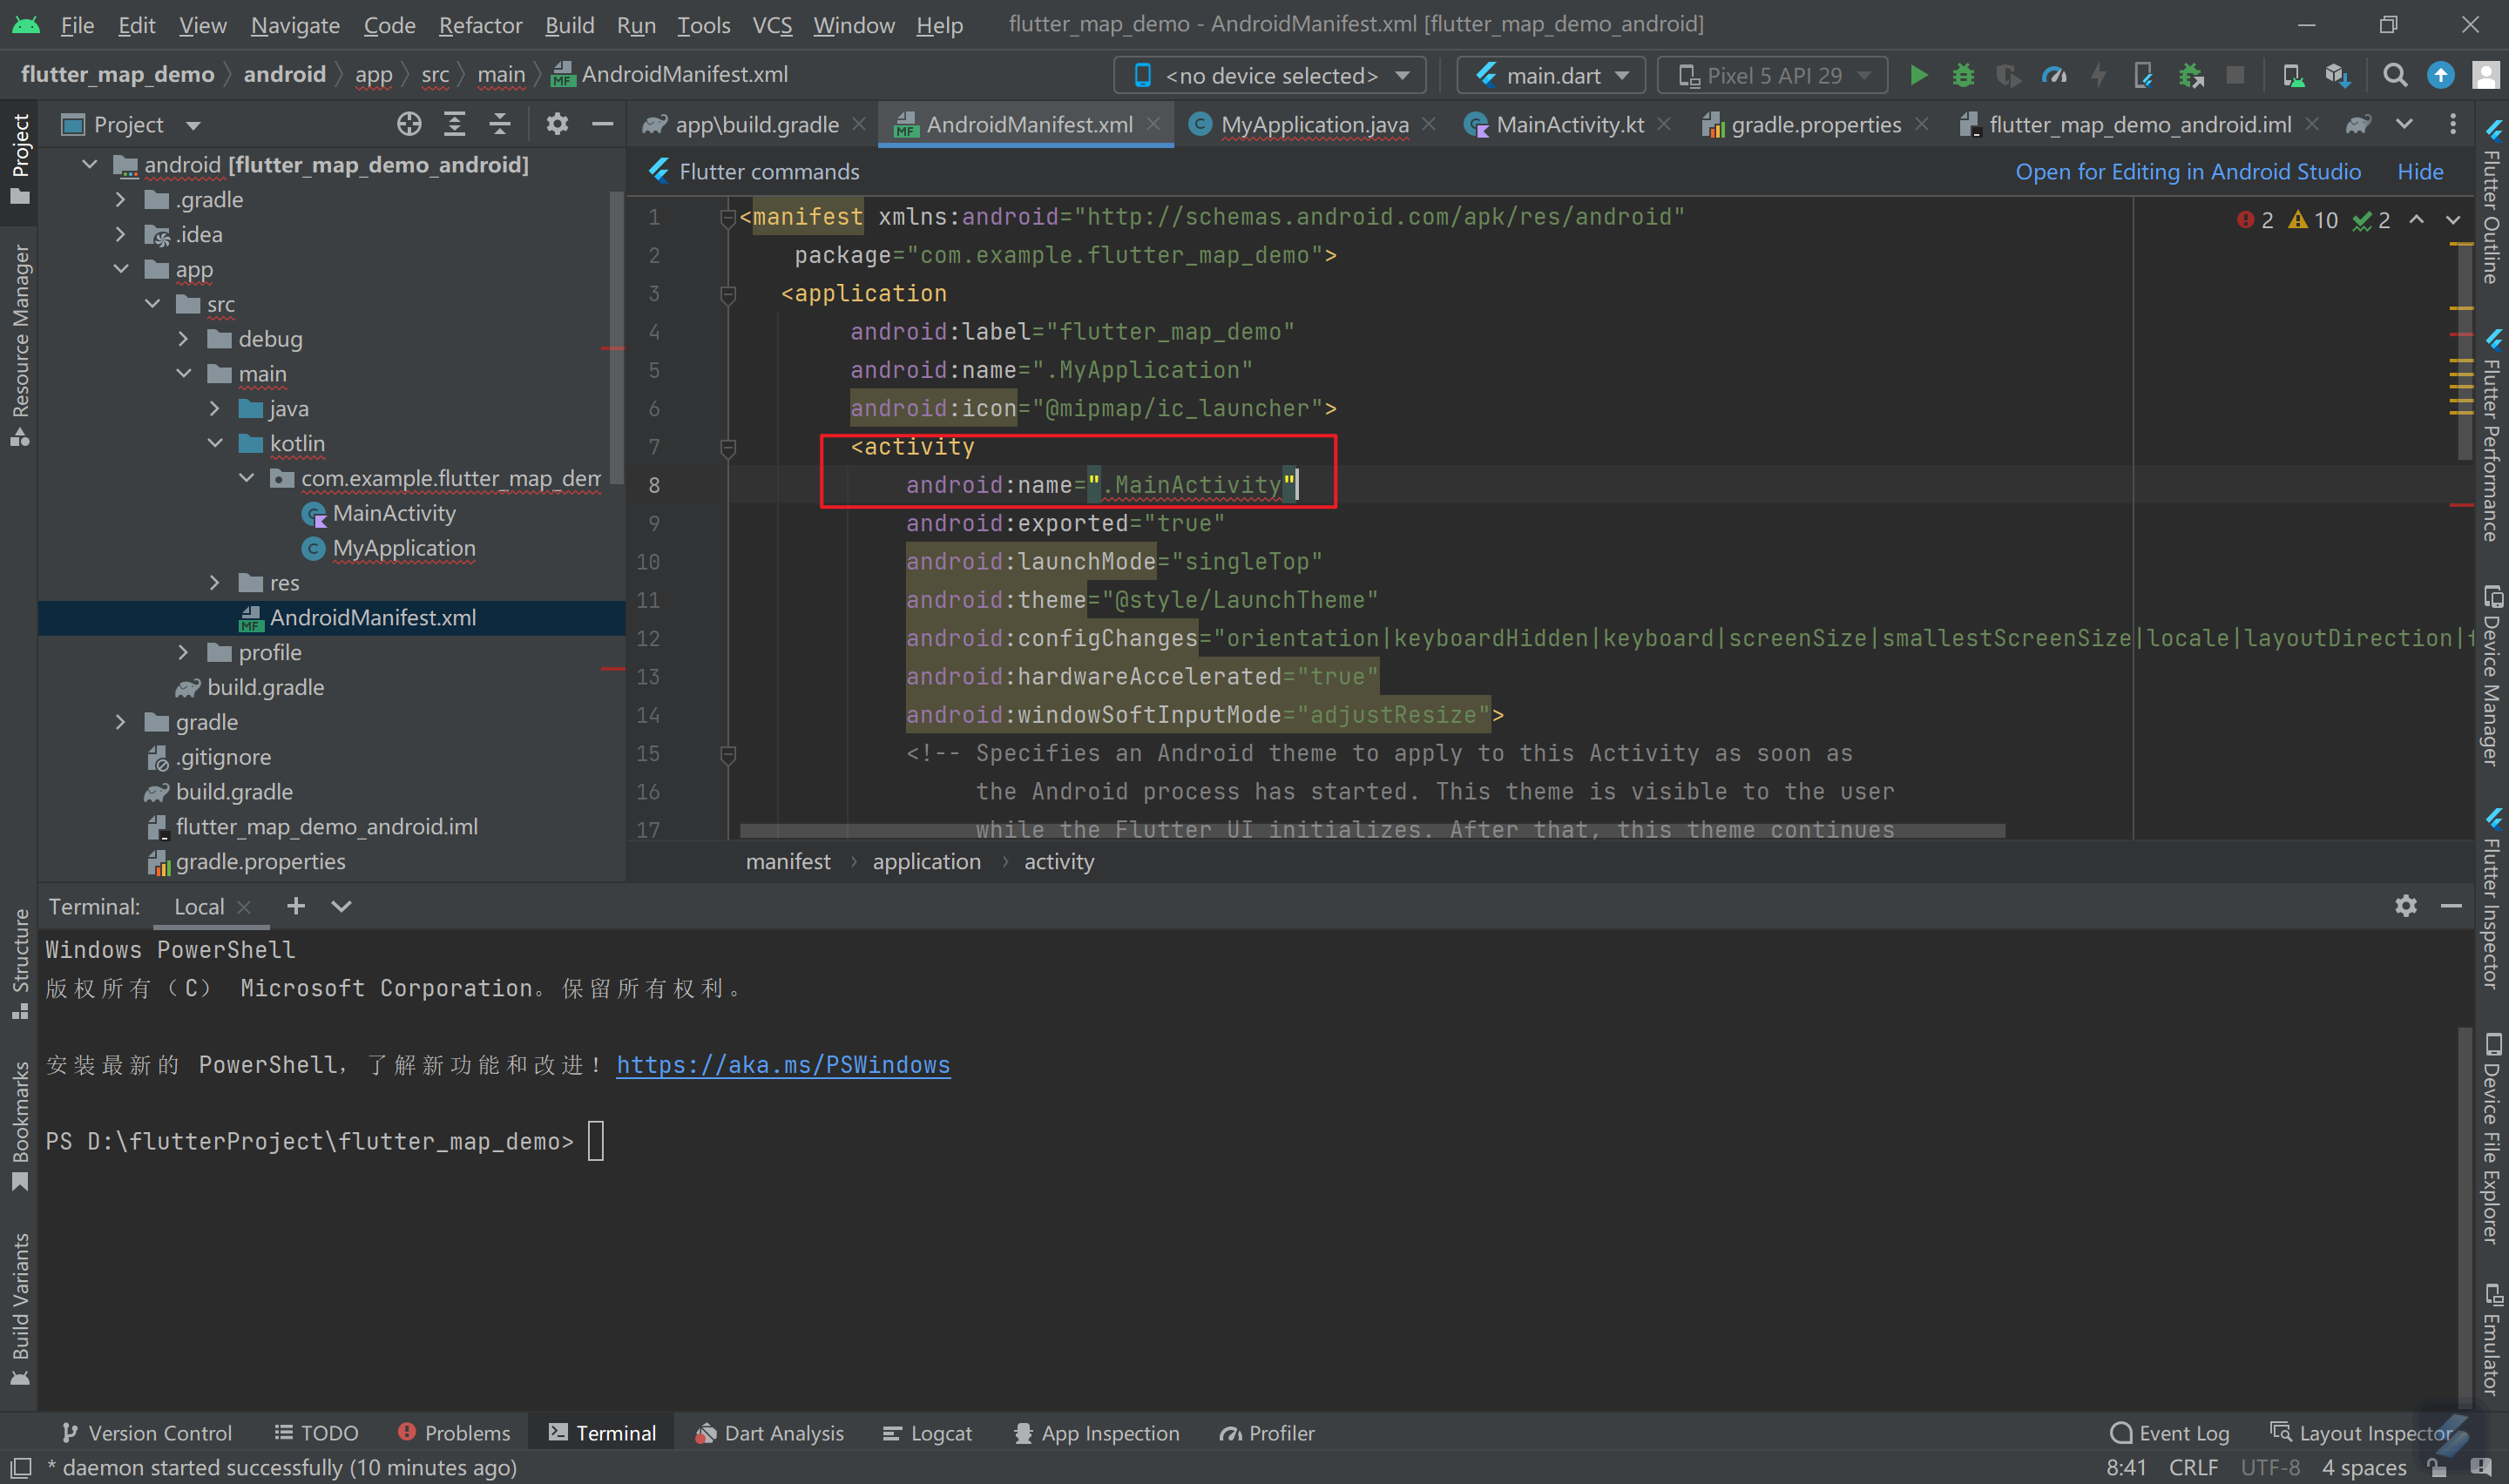
Task: Collapse the kotlin folder in Project tree
Action: click(x=215, y=443)
